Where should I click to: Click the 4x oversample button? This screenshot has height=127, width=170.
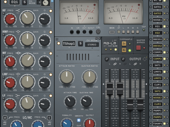coord(124,50)
